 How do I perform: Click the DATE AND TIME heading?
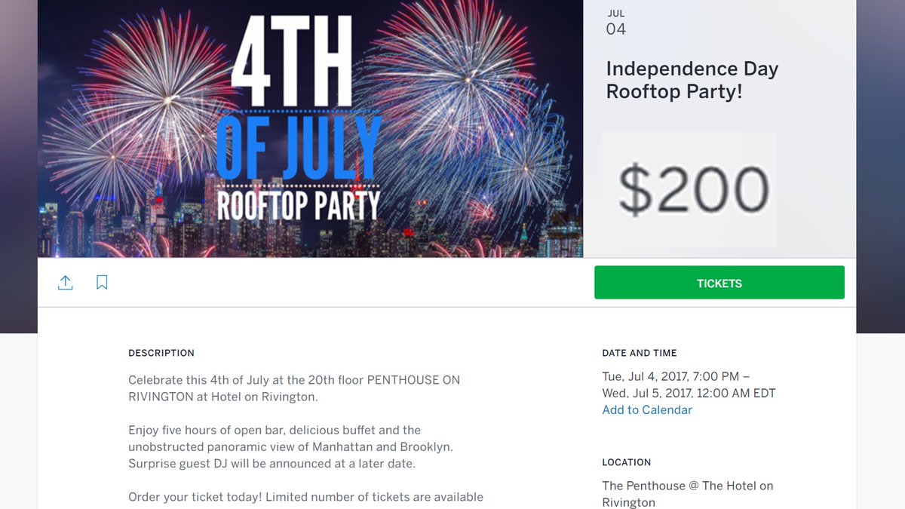(640, 353)
